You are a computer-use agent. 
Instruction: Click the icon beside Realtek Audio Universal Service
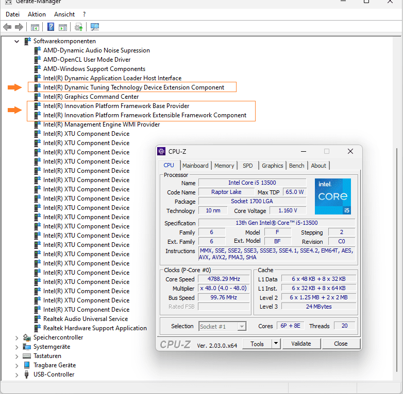click(x=38, y=318)
